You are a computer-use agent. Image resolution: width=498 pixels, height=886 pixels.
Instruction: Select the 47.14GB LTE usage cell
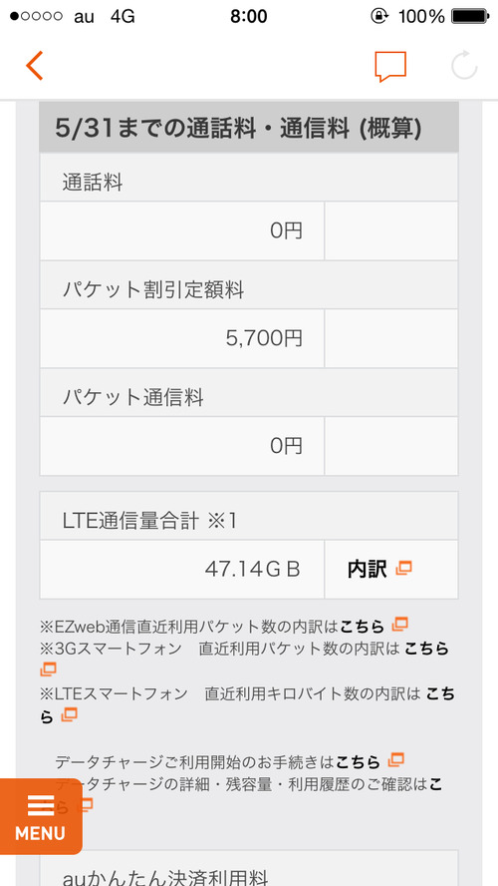(182, 570)
